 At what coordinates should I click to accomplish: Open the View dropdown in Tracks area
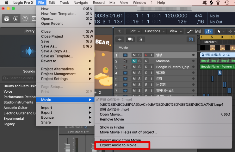(176, 31)
